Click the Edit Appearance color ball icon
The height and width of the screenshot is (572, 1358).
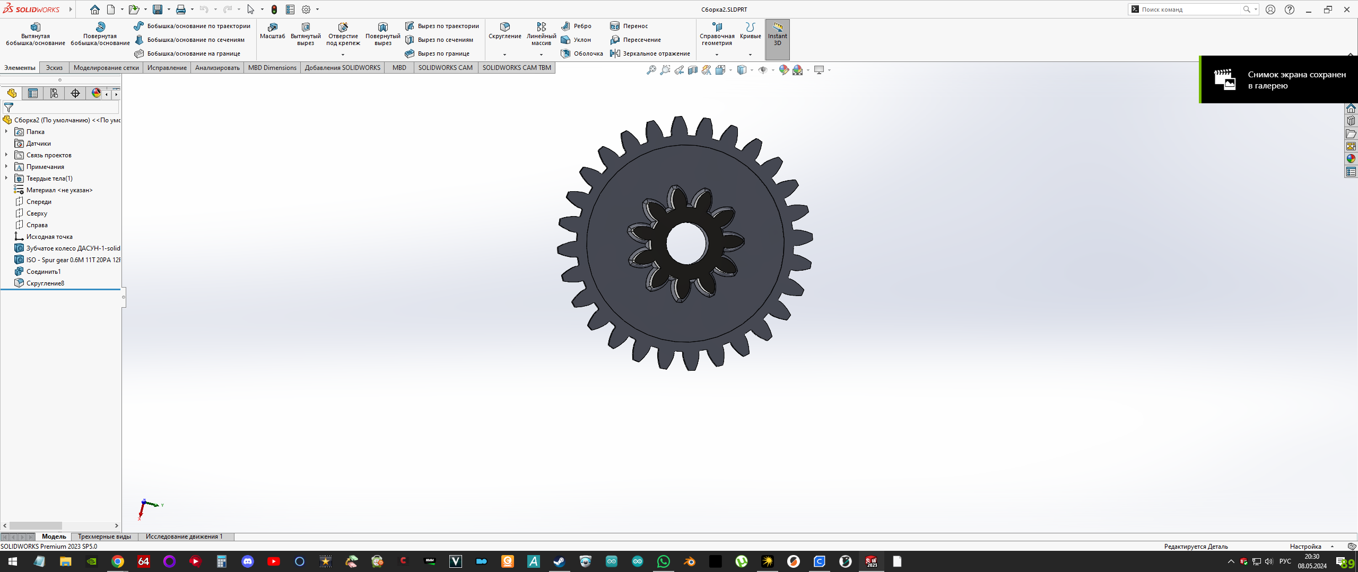784,70
